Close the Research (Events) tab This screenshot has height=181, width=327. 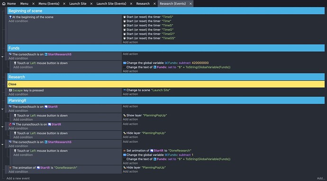pyautogui.click(x=191, y=4)
